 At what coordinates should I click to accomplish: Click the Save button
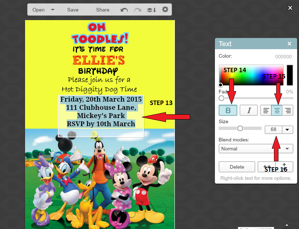73,10
